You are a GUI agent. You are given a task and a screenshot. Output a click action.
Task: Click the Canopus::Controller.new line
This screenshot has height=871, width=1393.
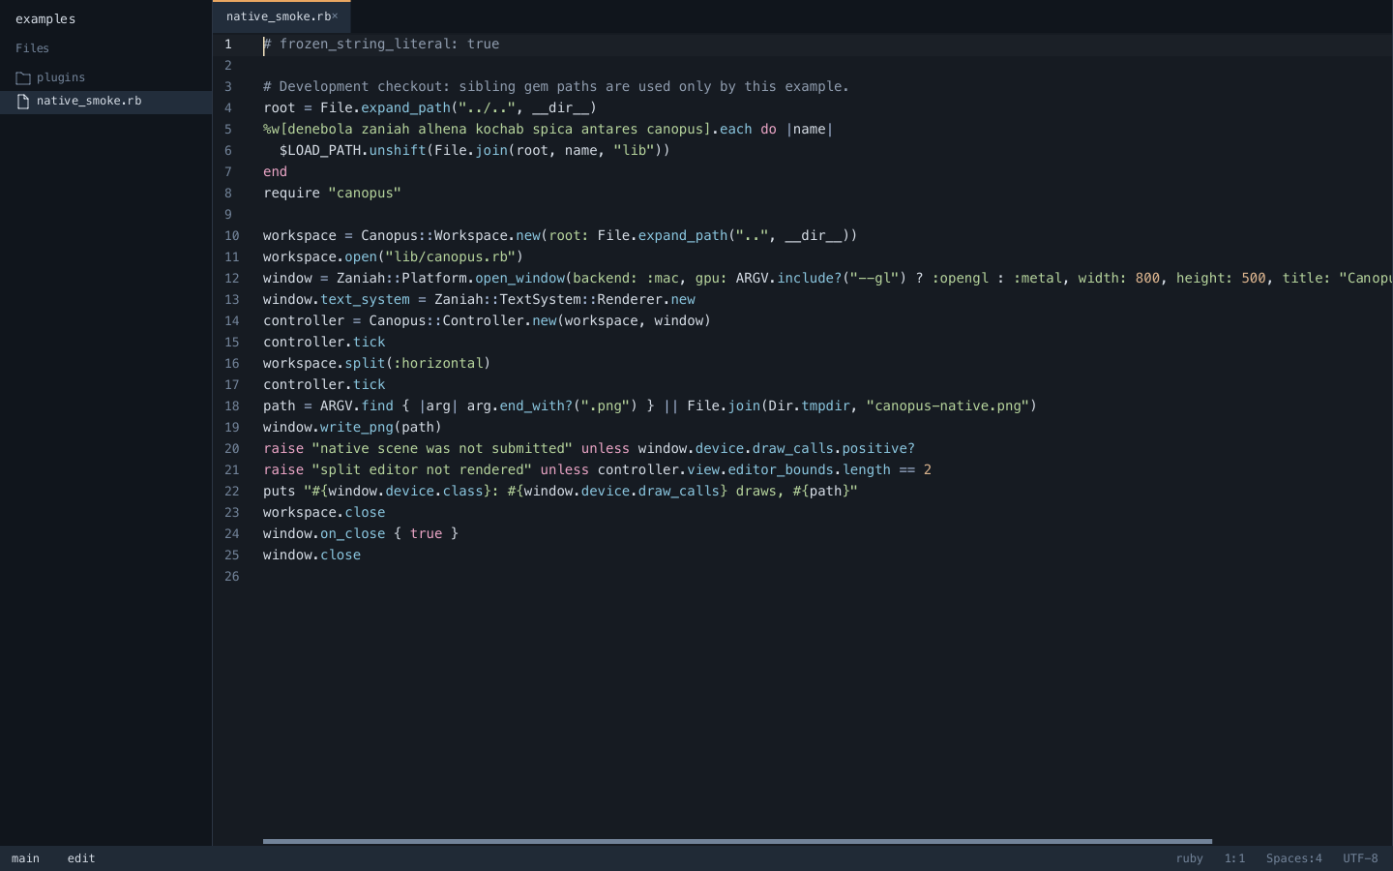point(487,321)
